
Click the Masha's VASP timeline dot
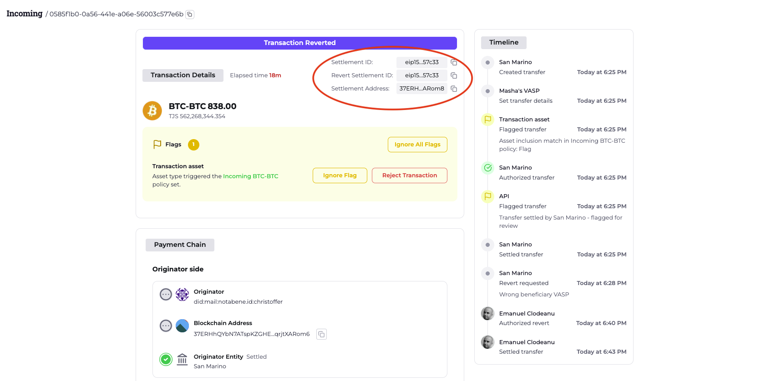click(x=488, y=91)
